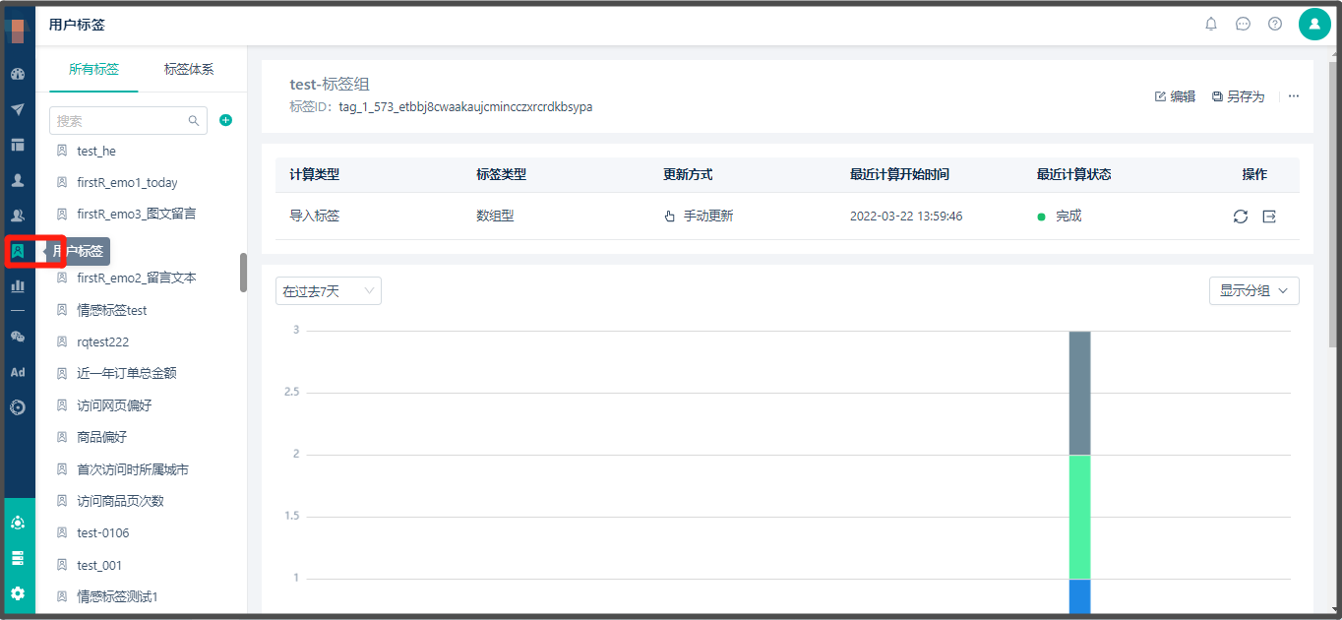The image size is (1342, 620).
Task: Open the bar chart analytics sidebar icon
Action: pos(18,286)
